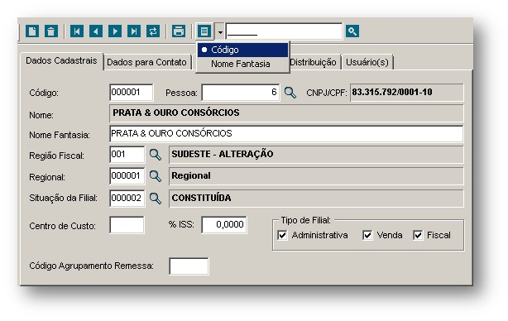The width and height of the screenshot is (508, 321).
Task: Choose Nome Fantasia in popup menu
Action: click(242, 64)
